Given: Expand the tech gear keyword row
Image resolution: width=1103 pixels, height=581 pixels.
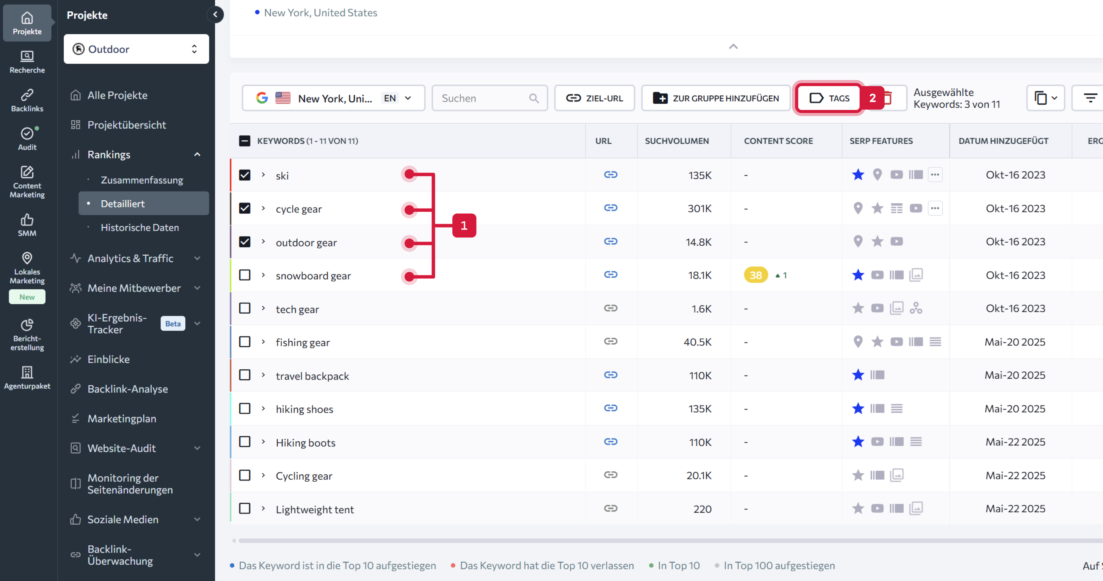Looking at the screenshot, I should [264, 308].
